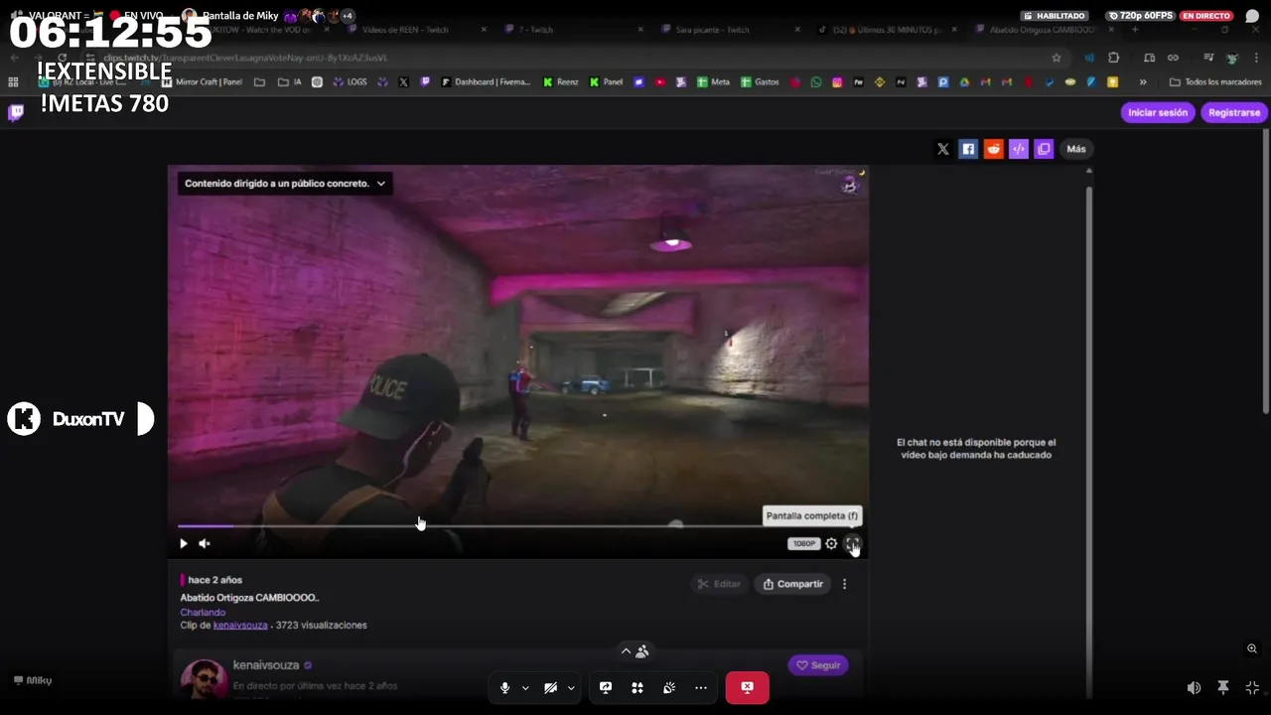Click the 'Editar' clip button
This screenshot has width=1271, height=715.
719,584
